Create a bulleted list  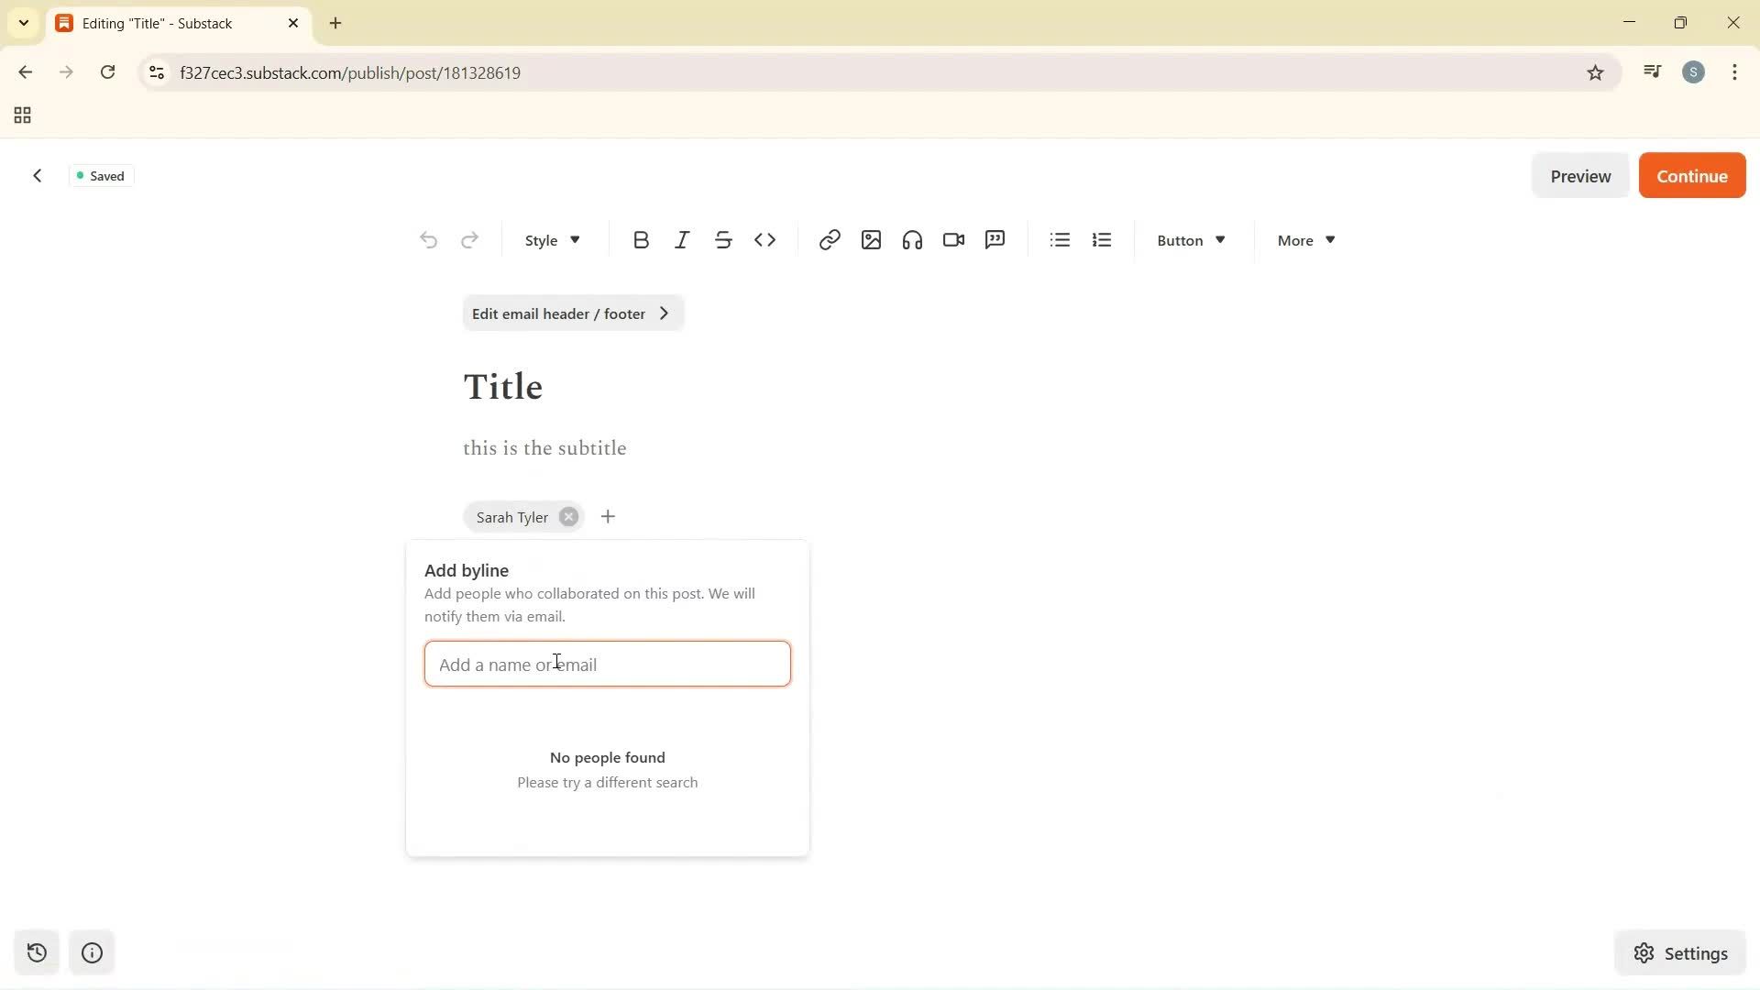(1059, 239)
